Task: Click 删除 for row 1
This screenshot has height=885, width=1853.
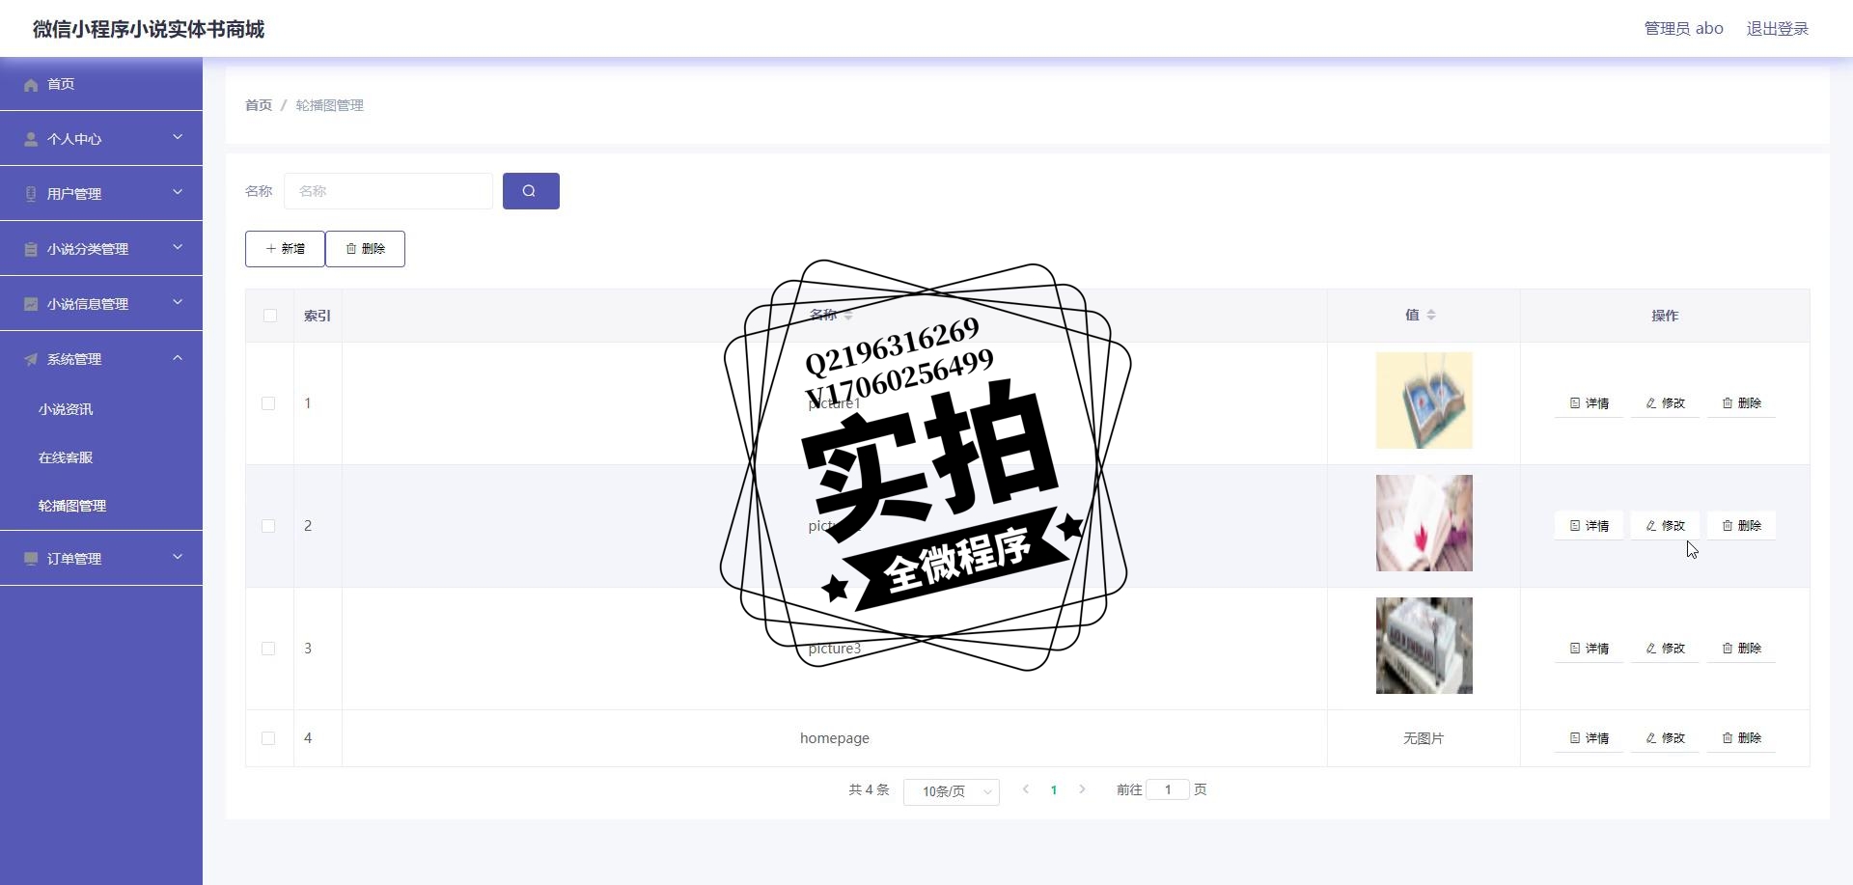Action: pos(1741,403)
